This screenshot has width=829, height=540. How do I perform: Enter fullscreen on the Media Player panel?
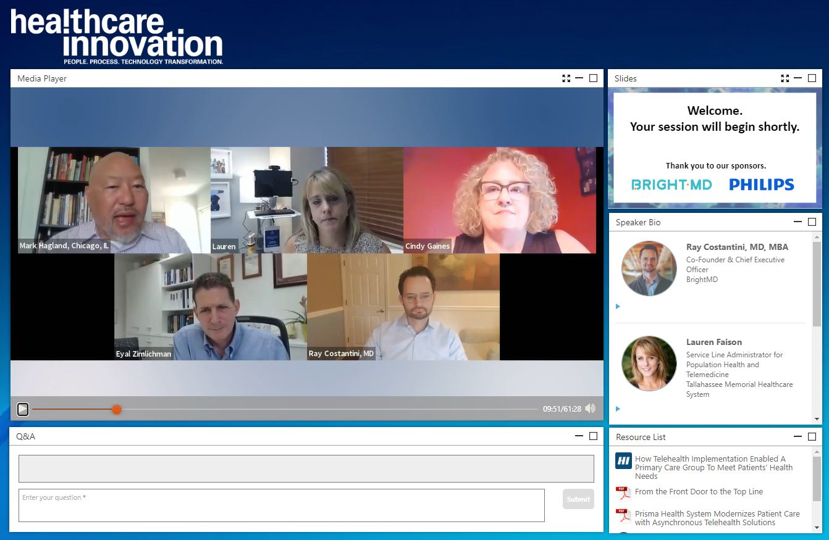click(x=566, y=78)
